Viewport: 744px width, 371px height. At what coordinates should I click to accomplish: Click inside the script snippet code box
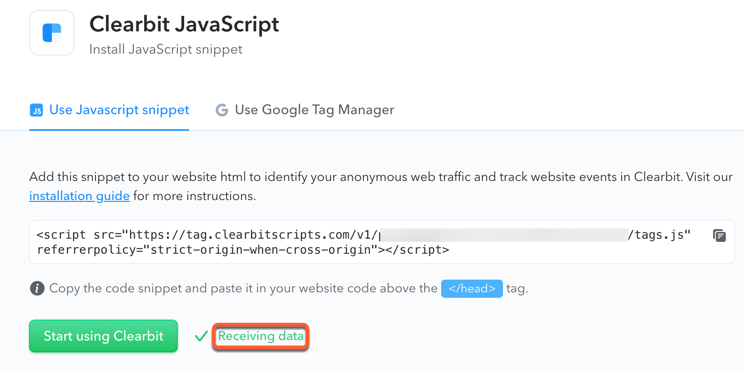382,242
